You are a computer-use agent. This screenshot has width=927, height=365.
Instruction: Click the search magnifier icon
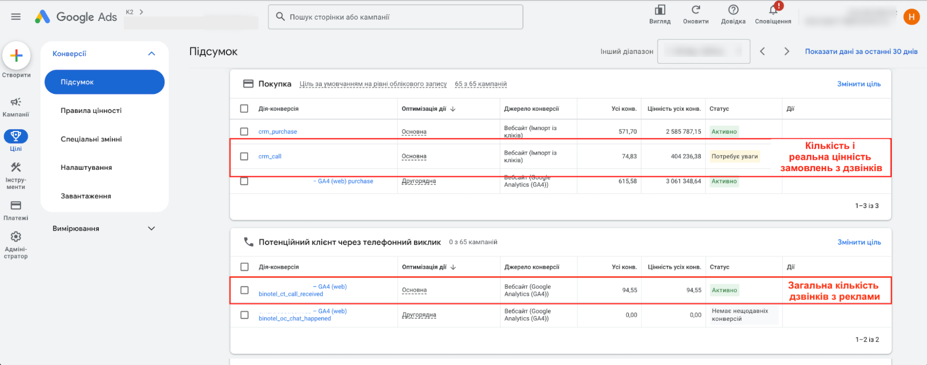click(280, 17)
